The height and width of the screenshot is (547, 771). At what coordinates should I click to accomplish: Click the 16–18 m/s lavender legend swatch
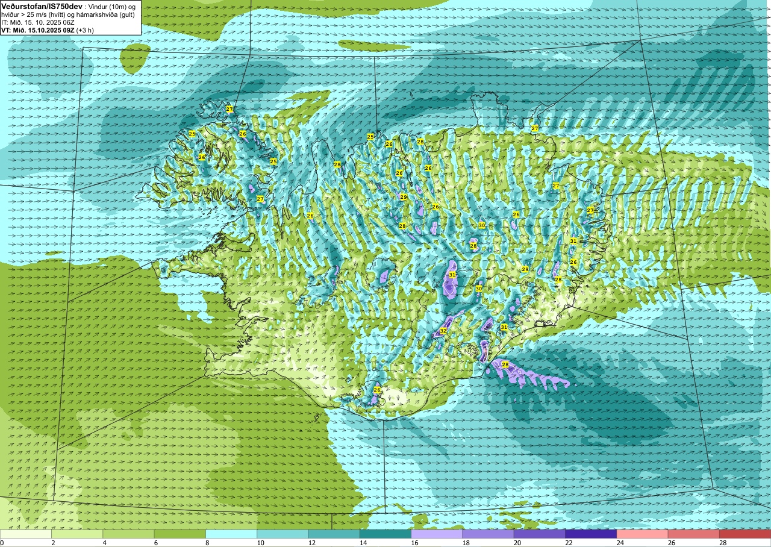tap(437, 534)
